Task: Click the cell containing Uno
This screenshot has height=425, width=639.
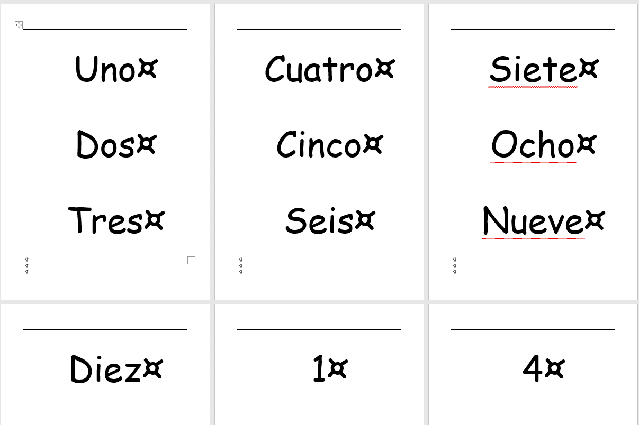Action: pyautogui.click(x=105, y=68)
